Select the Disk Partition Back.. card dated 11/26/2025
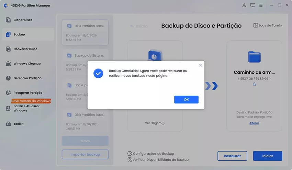Image resolution: width=292 pixels, height=170 pixels. [x=85, y=121]
